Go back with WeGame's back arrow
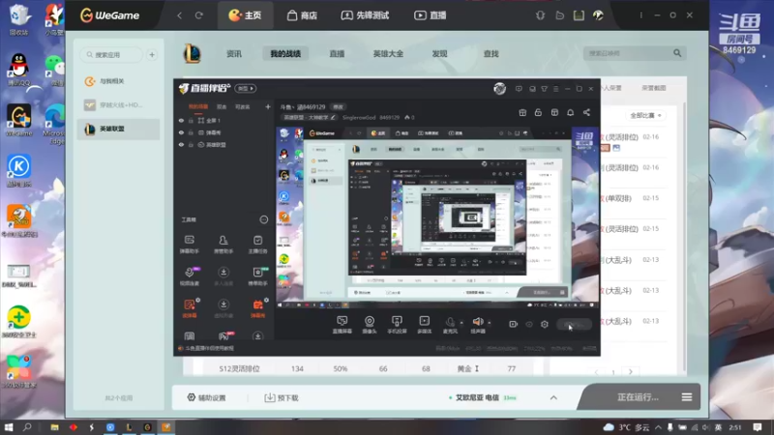774x435 pixels. [x=180, y=15]
